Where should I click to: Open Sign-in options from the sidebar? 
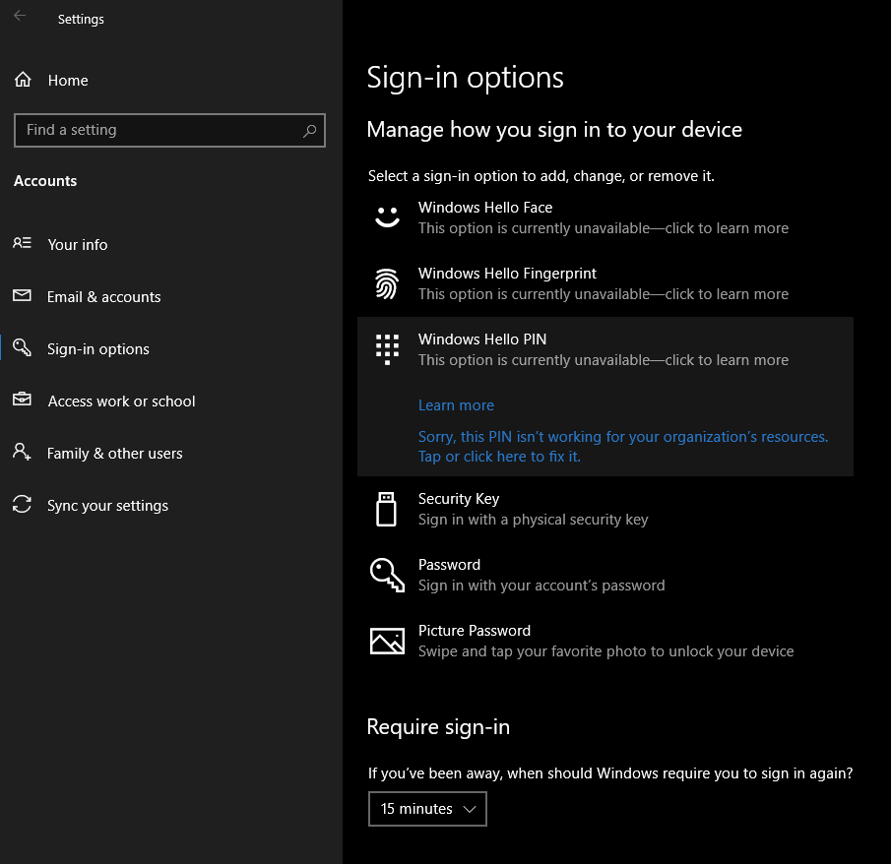[98, 348]
